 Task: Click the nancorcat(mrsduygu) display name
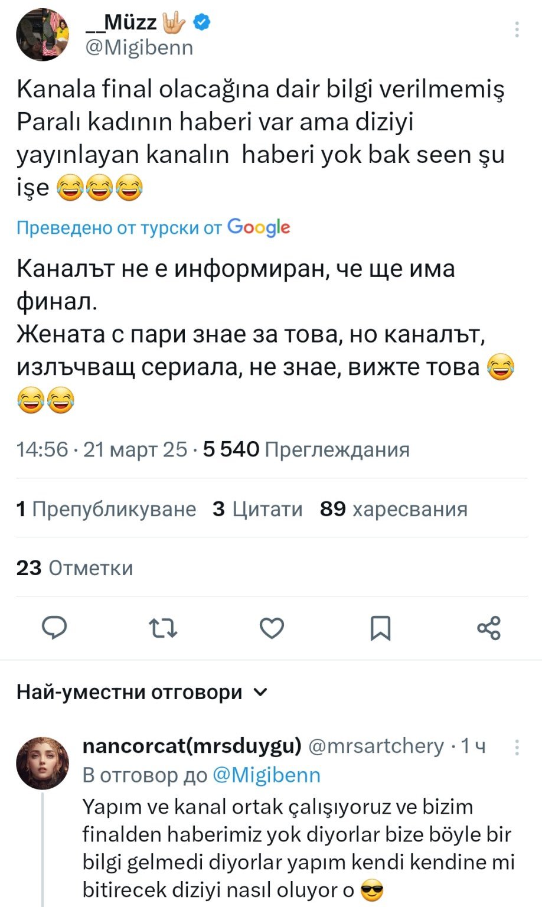click(192, 746)
